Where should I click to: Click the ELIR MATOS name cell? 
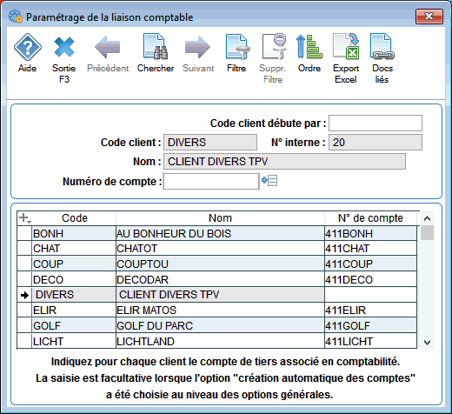[220, 310]
